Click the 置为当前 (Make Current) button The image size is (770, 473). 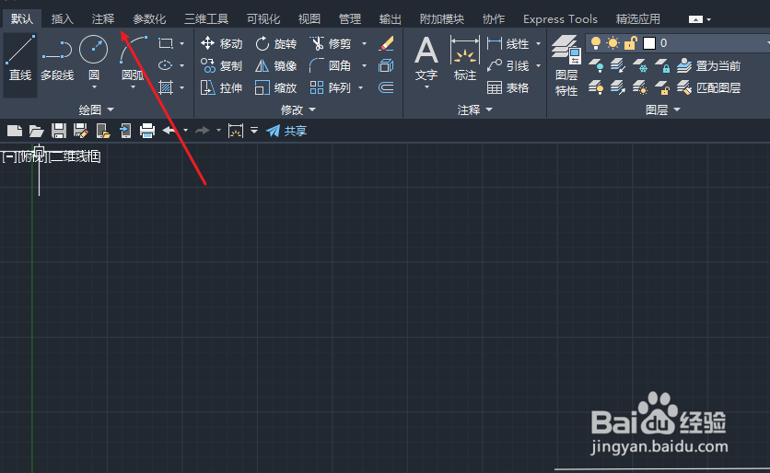[x=708, y=65]
